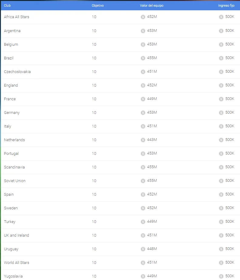
Task: Click the fixed income coin icon in Yugoslavia row
Action: (221, 276)
